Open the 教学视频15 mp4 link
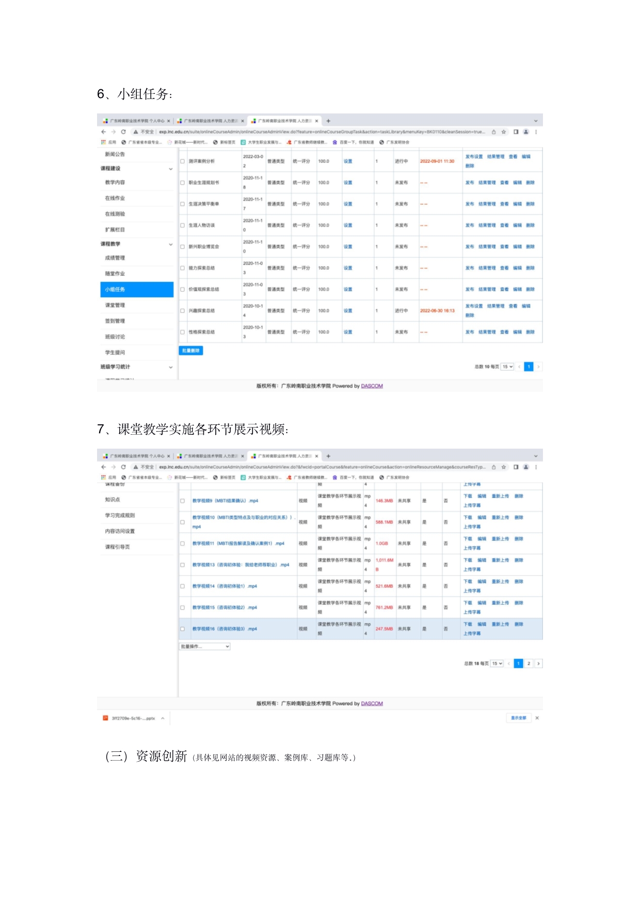 [225, 607]
